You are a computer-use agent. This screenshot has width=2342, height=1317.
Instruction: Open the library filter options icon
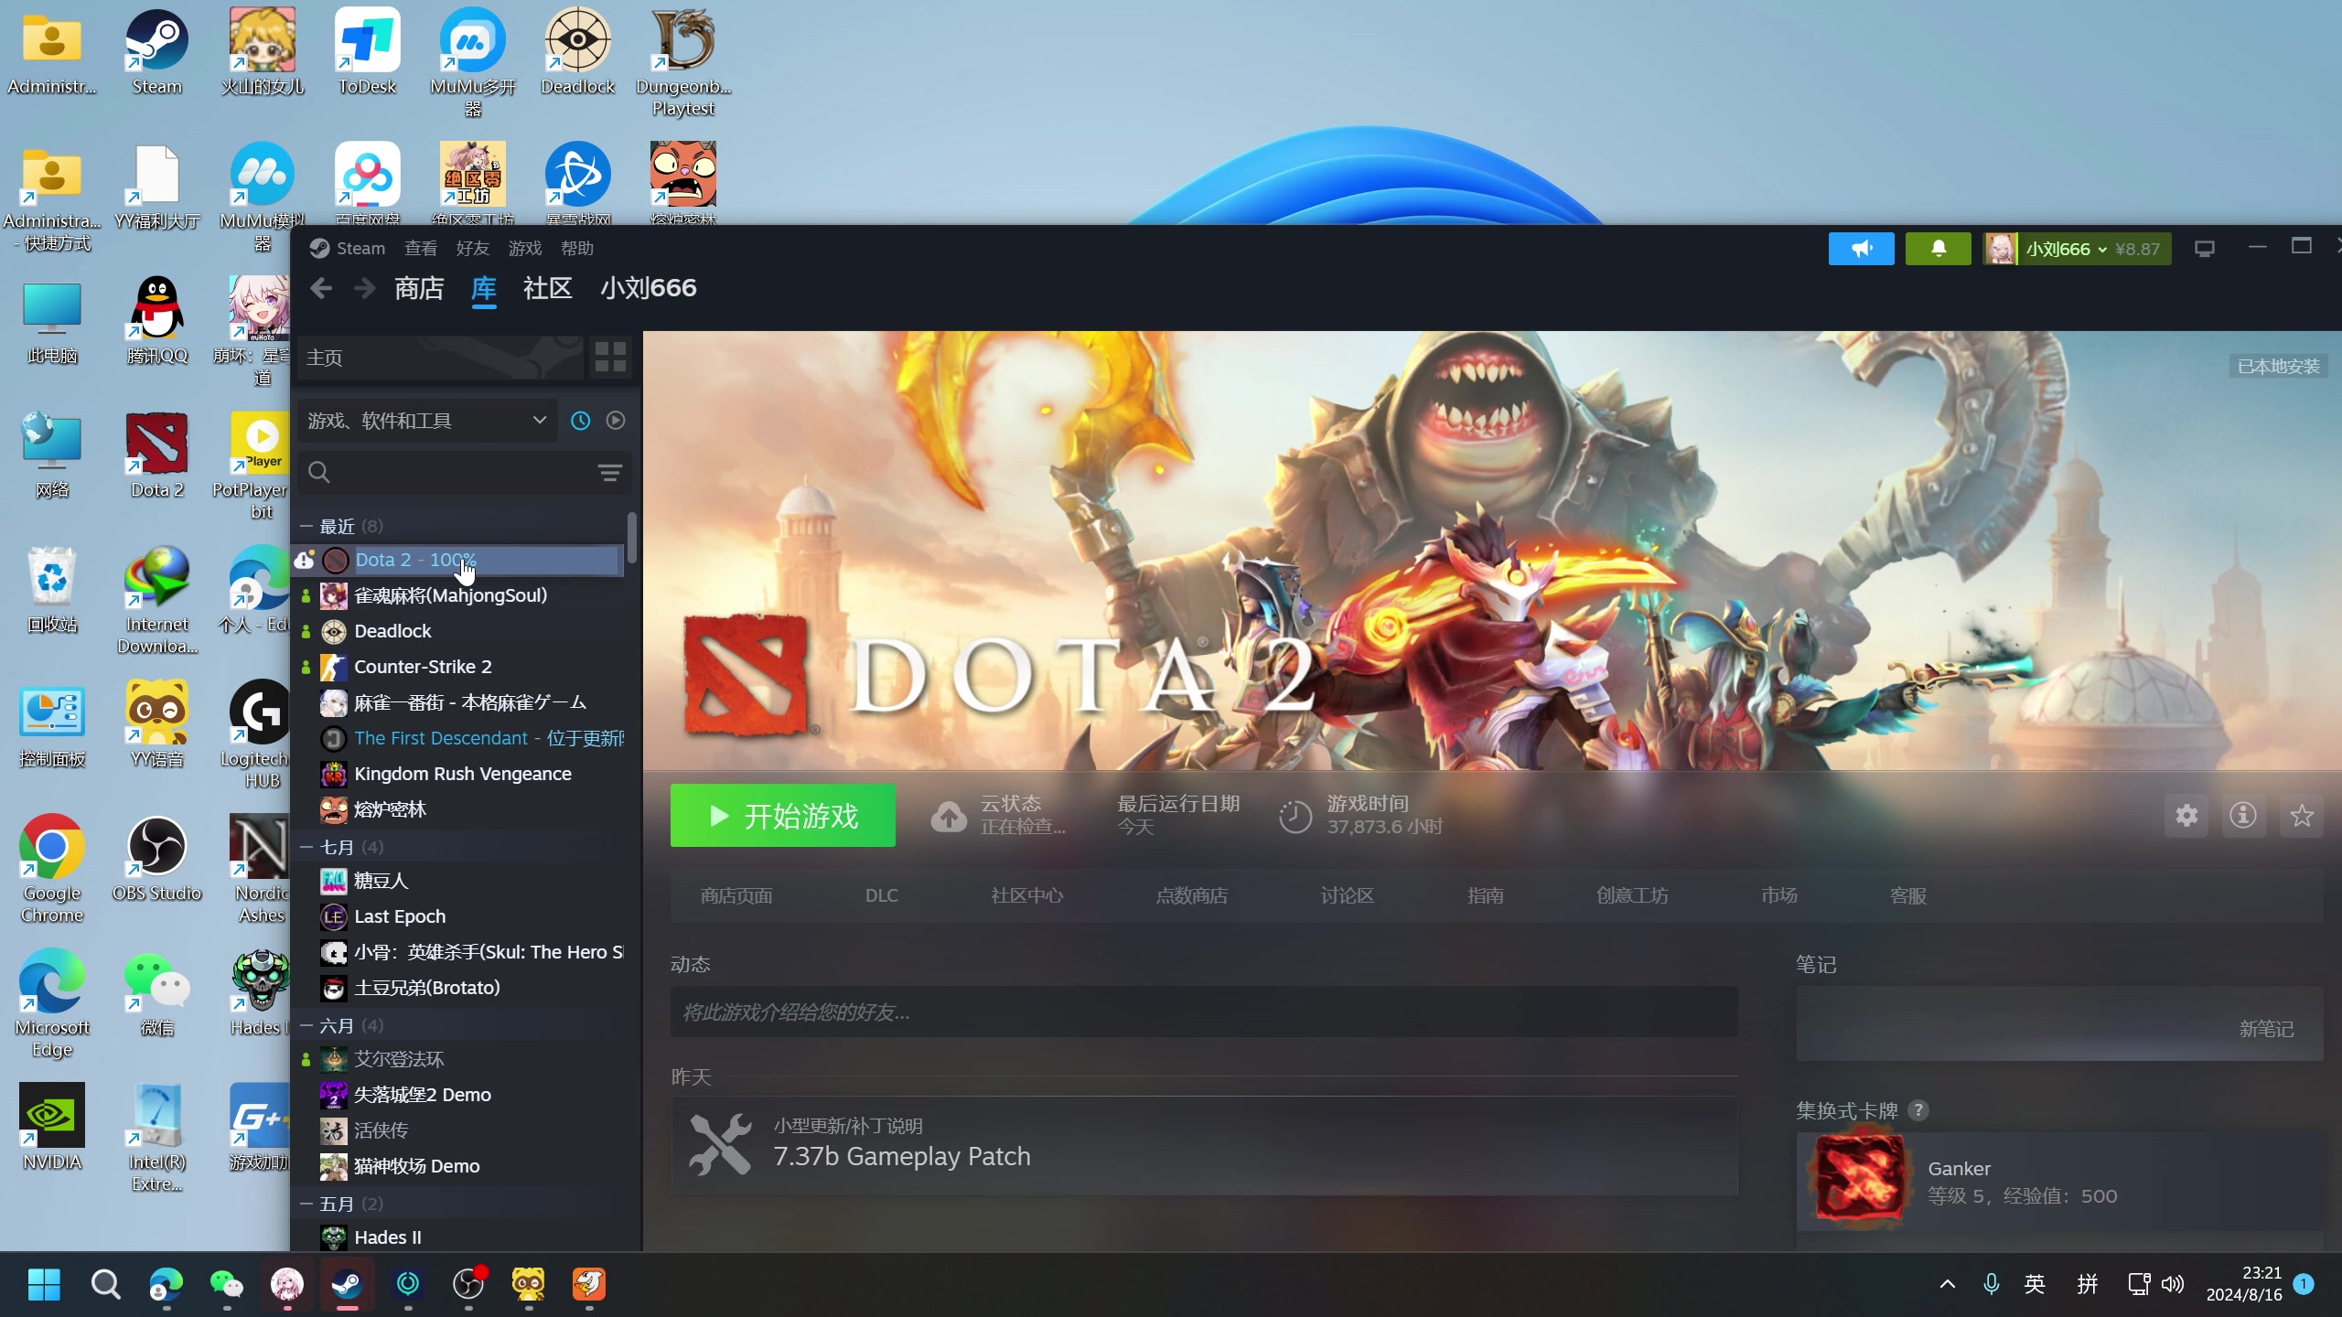coord(609,473)
